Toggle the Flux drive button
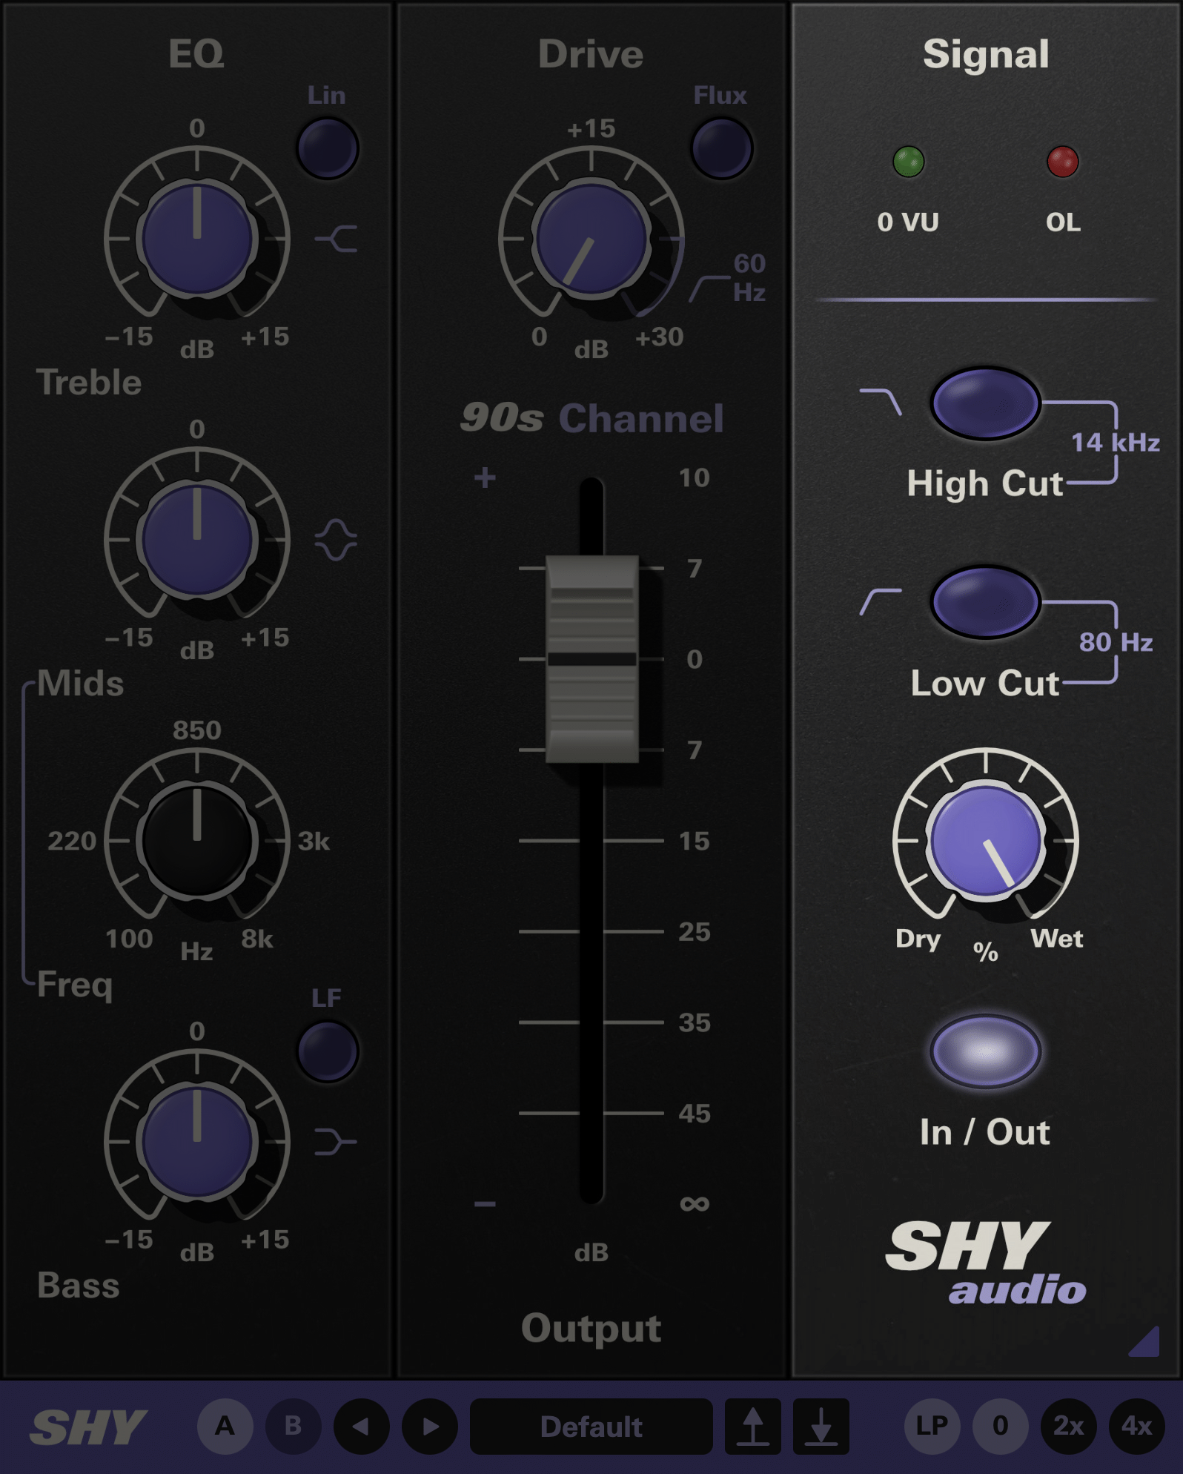1183x1474 pixels. coord(722,148)
